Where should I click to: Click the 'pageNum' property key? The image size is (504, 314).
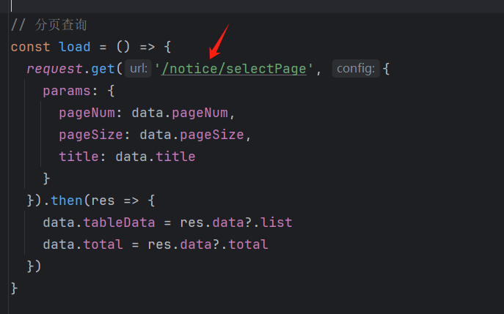pyautogui.click(x=87, y=113)
